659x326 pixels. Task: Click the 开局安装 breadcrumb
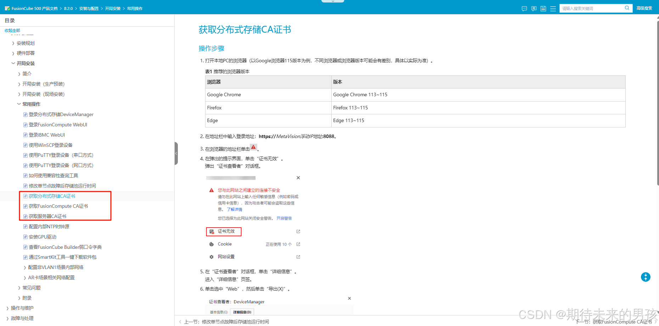pos(113,8)
